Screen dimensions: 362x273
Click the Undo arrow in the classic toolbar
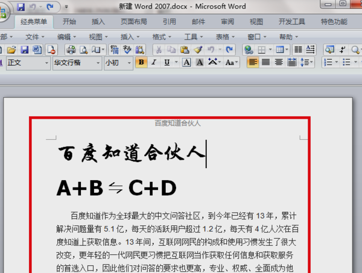pyautogui.click(x=211, y=49)
